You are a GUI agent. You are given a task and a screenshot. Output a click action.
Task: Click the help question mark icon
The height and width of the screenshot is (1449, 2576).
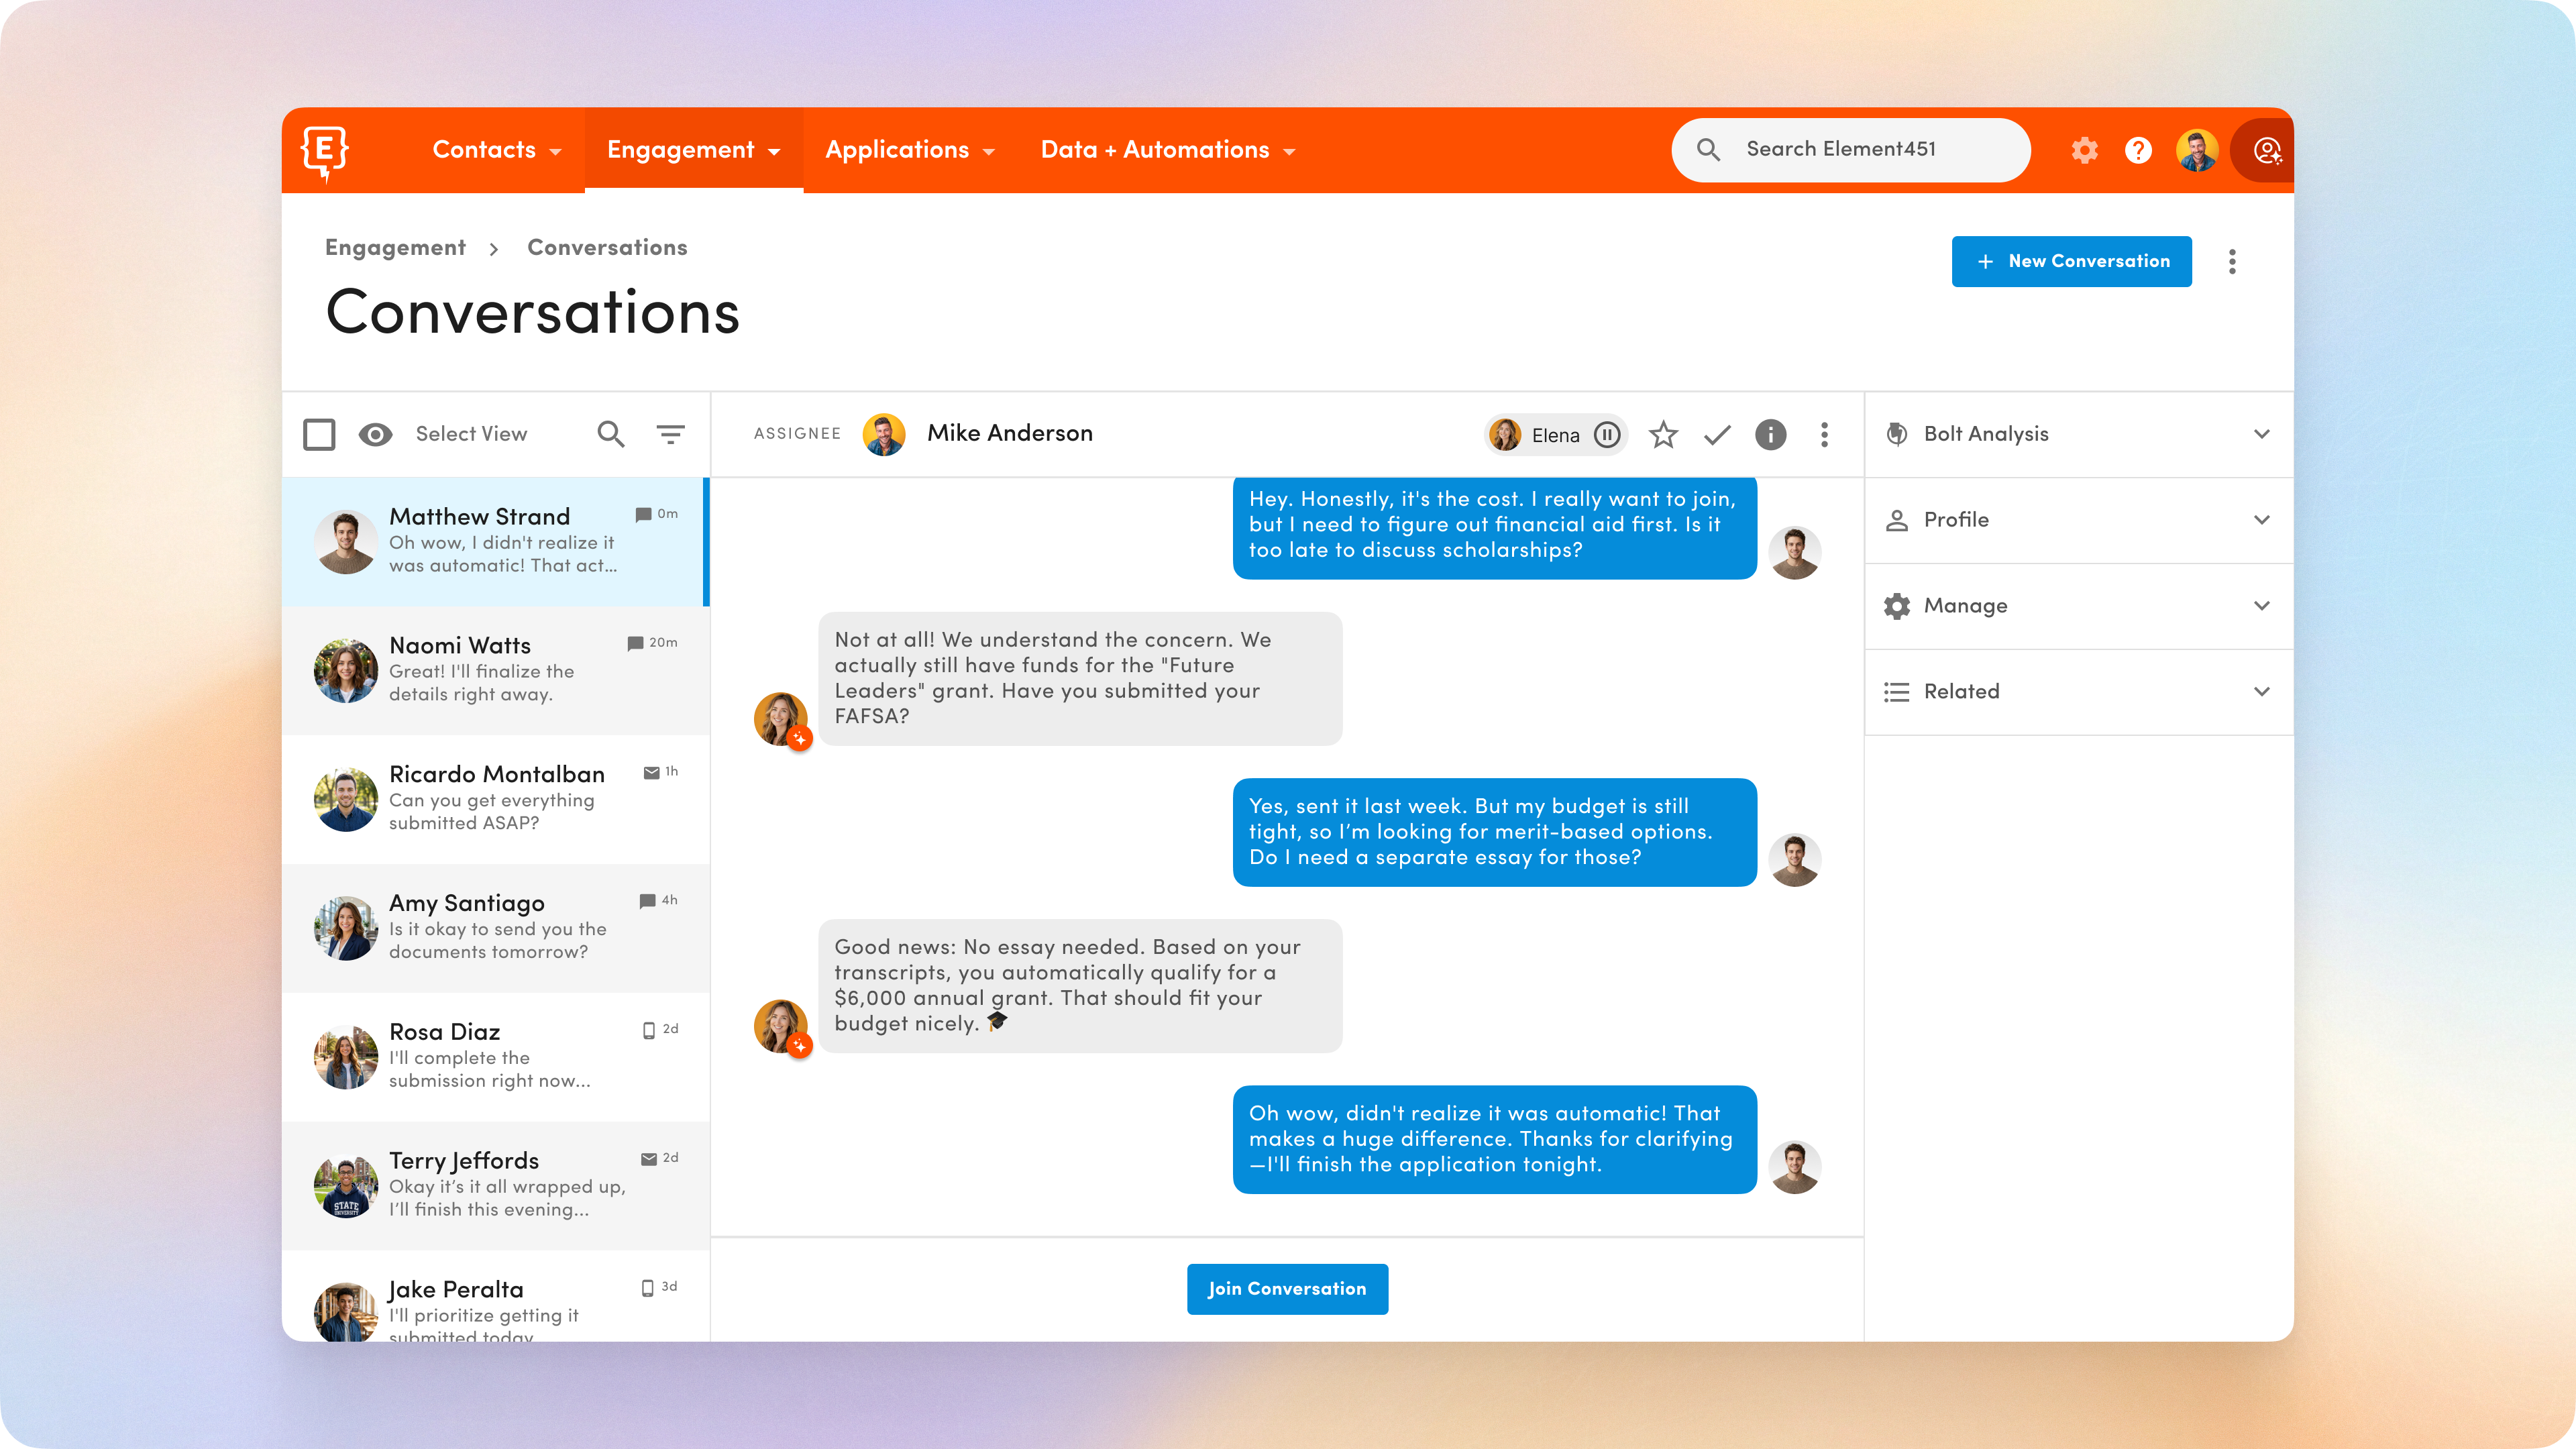(2139, 150)
